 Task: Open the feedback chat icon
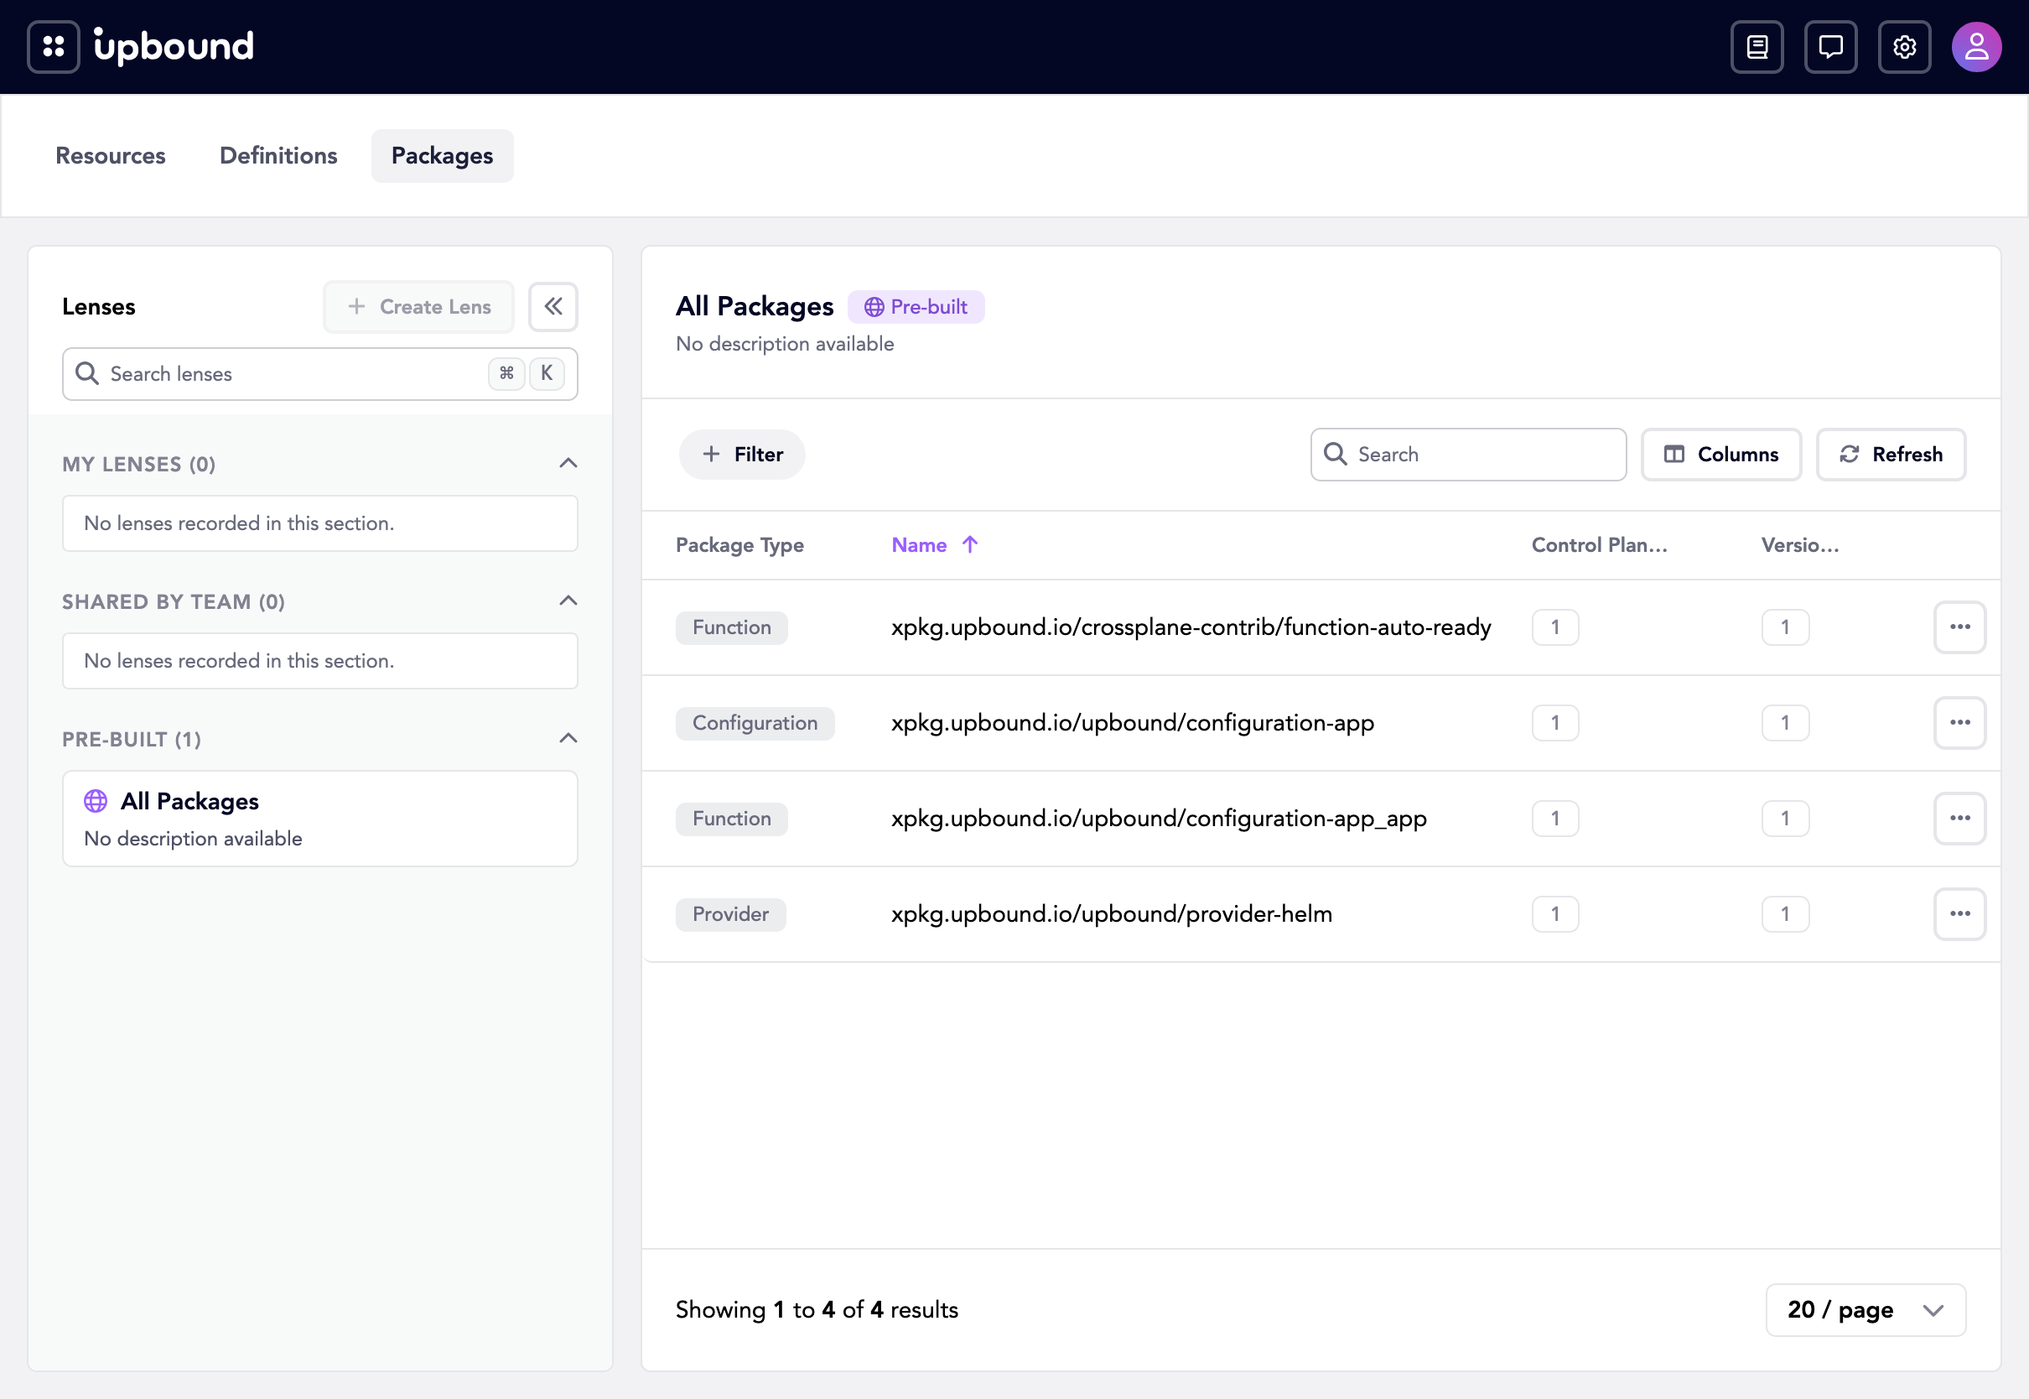pos(1830,46)
